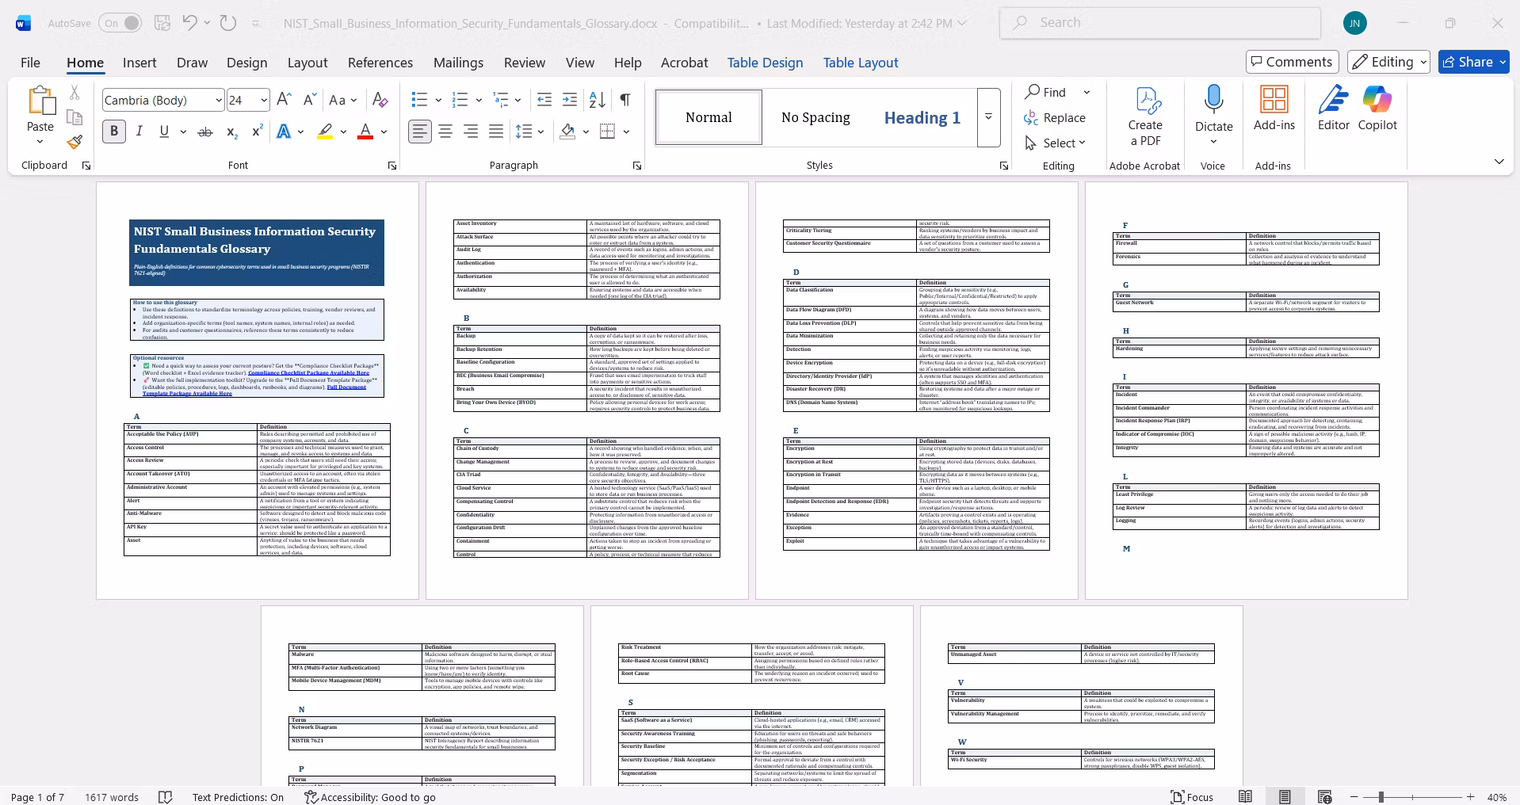Click the Comments button
This screenshot has height=805, width=1520.
click(x=1292, y=62)
